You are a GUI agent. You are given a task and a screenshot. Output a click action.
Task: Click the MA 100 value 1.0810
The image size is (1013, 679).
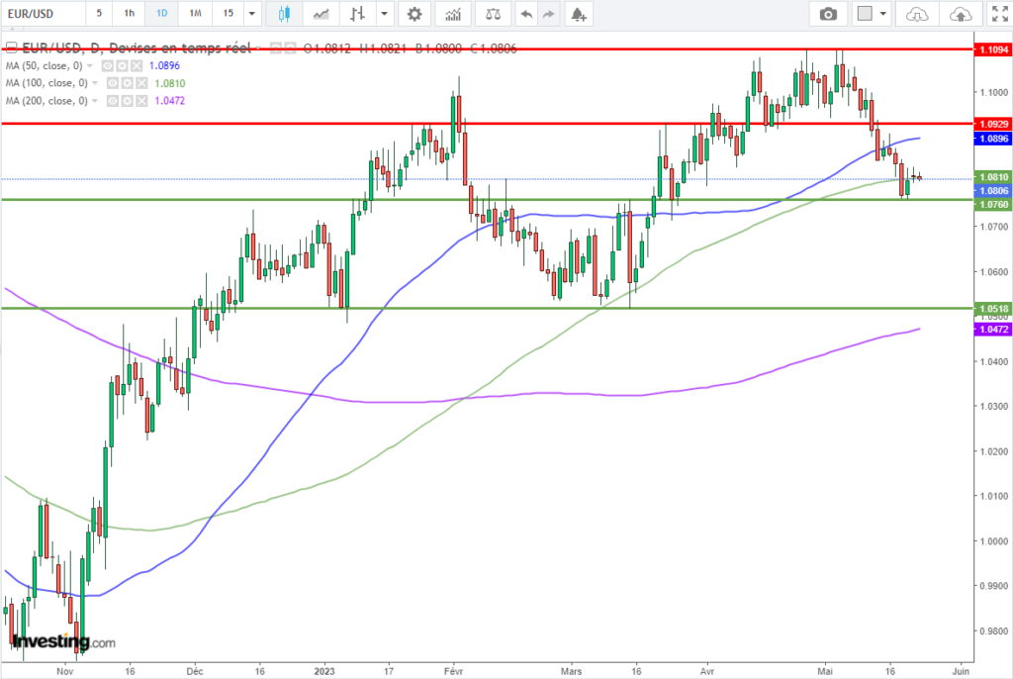pos(170,83)
